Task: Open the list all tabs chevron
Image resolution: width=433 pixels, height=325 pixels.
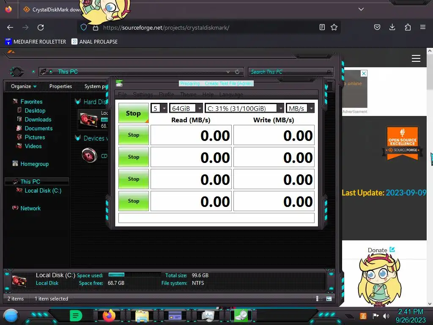Action: point(361,9)
